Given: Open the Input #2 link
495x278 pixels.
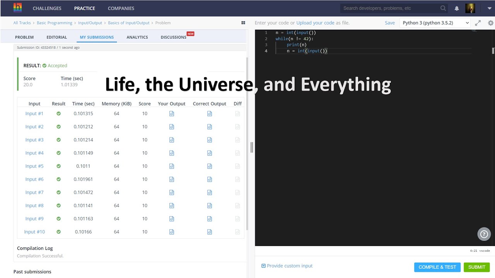Looking at the screenshot, I should click(34, 127).
